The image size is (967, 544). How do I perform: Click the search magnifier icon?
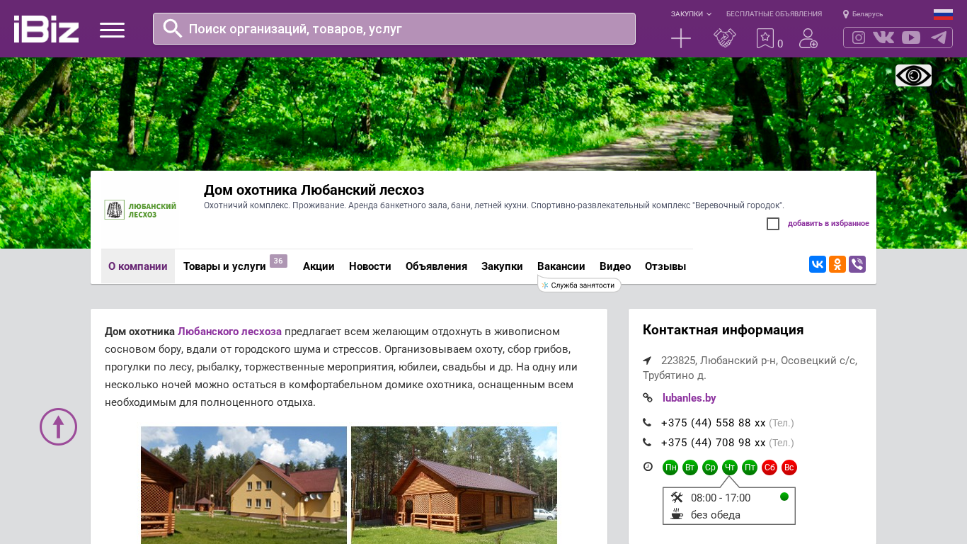[x=173, y=28]
